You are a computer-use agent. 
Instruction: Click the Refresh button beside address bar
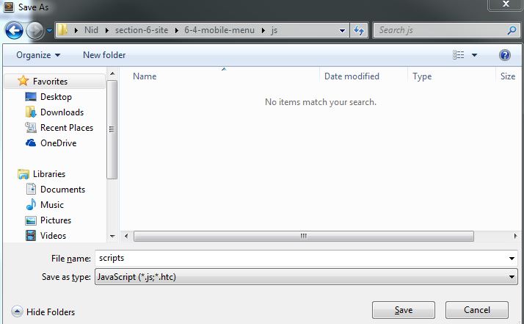pyautogui.click(x=360, y=30)
